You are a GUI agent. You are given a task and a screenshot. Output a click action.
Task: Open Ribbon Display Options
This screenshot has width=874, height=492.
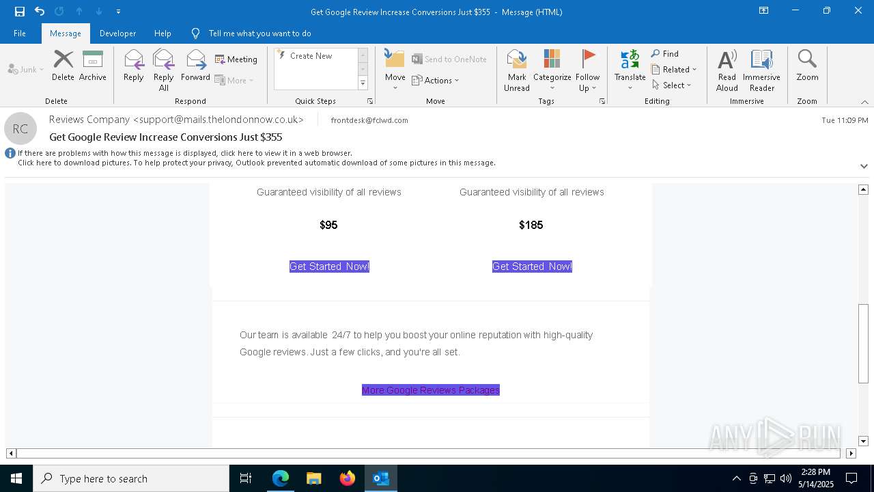pyautogui.click(x=764, y=11)
